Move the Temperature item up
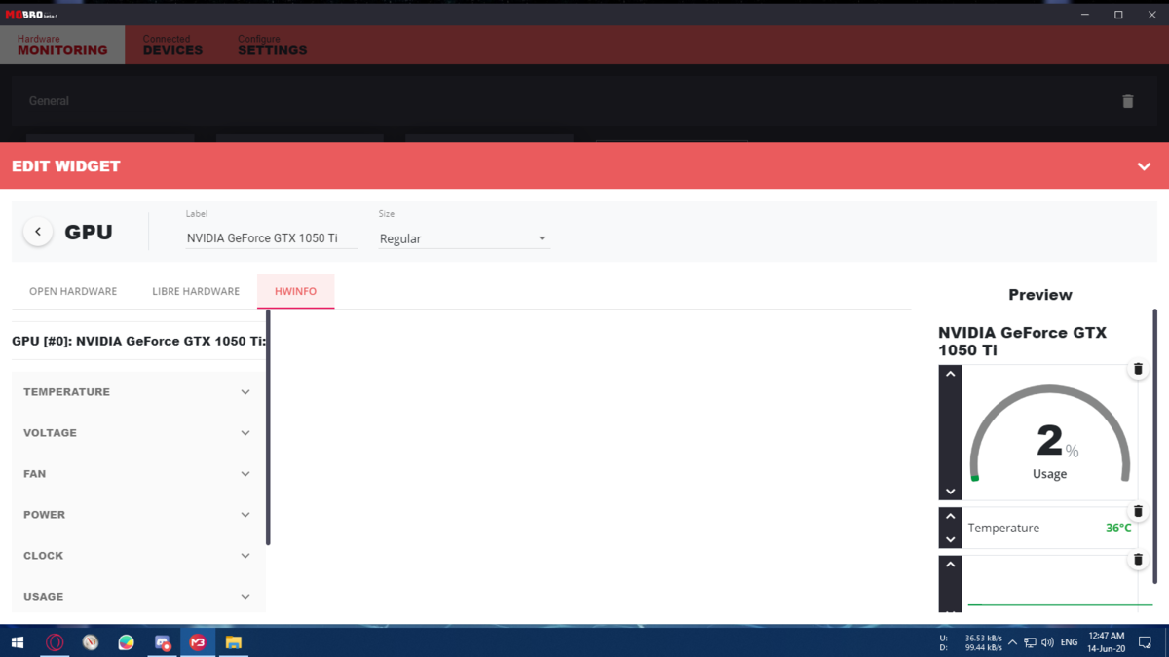 coord(950,517)
